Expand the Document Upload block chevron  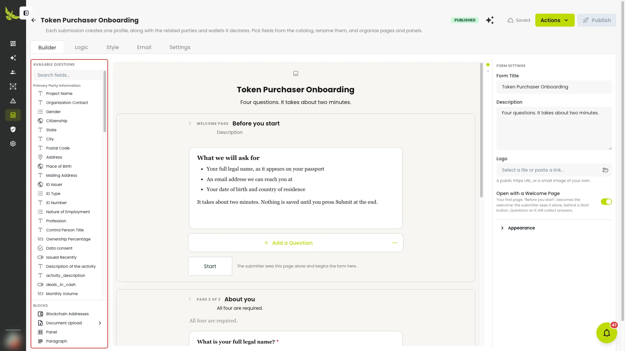pos(100,323)
